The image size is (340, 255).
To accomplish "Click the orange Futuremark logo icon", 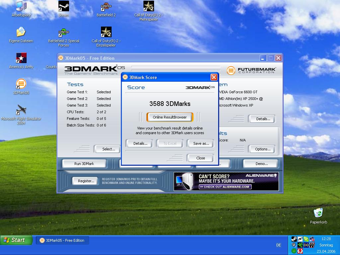I will tap(231, 70).
